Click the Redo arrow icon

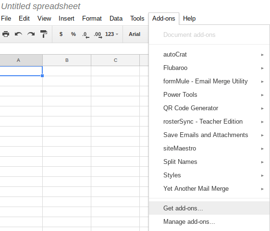31,34
